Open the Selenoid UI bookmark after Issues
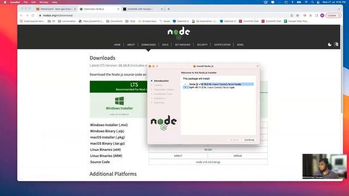 click(180, 21)
